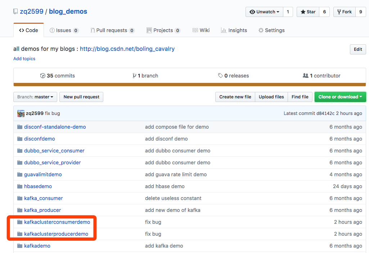Viewport: 369px width, 253px height.
Task: Open the Wiki tab
Action: tap(201, 30)
